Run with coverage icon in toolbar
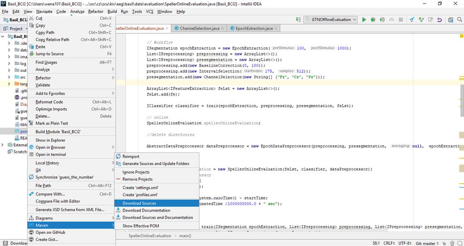Image resolution: width=464 pixels, height=246 pixels. 382,20
